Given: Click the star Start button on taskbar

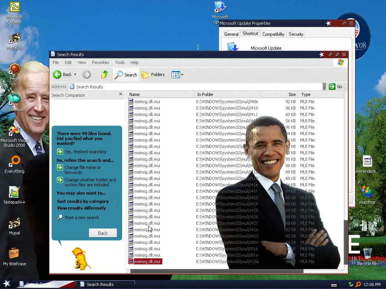Looking at the screenshot, I should (7, 284).
